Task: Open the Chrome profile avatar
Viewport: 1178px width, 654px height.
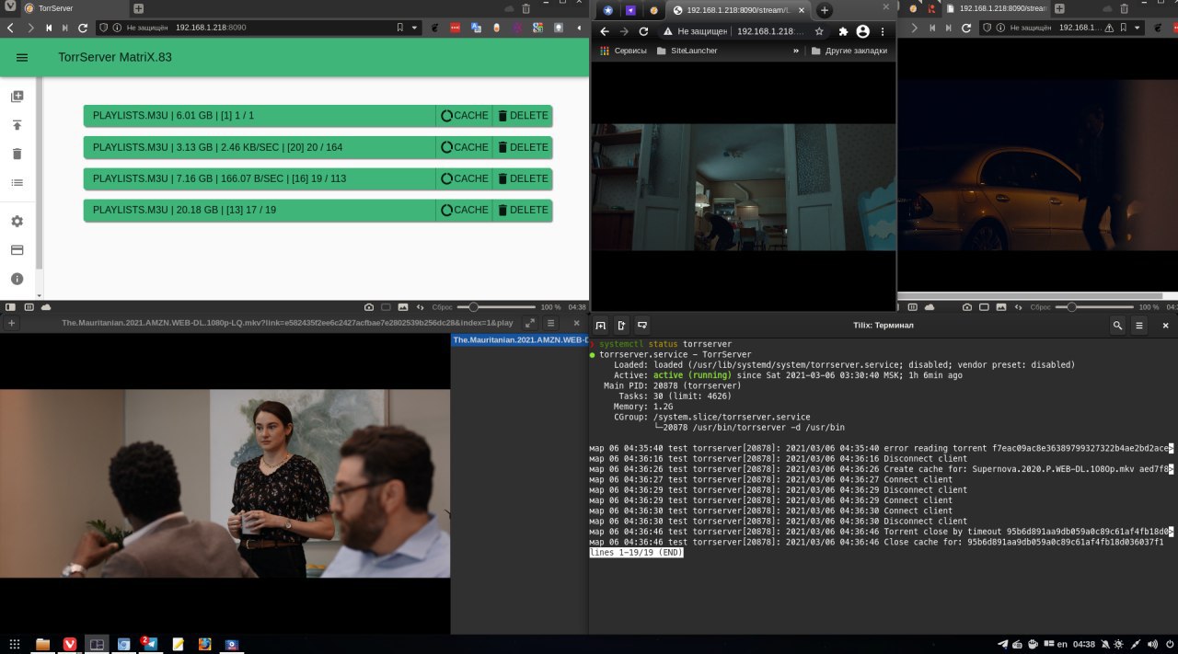Action: pos(862,31)
